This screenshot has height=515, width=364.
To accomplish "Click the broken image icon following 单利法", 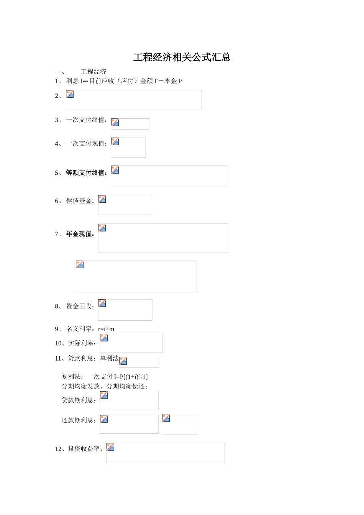I will pos(123,361).
